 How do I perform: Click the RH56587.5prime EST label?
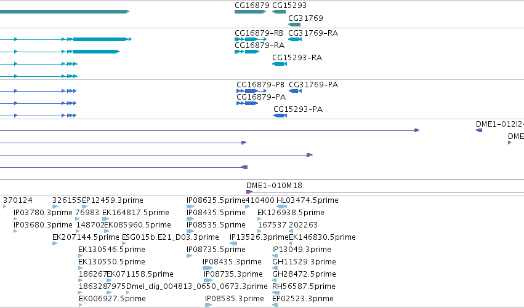[304, 286]
